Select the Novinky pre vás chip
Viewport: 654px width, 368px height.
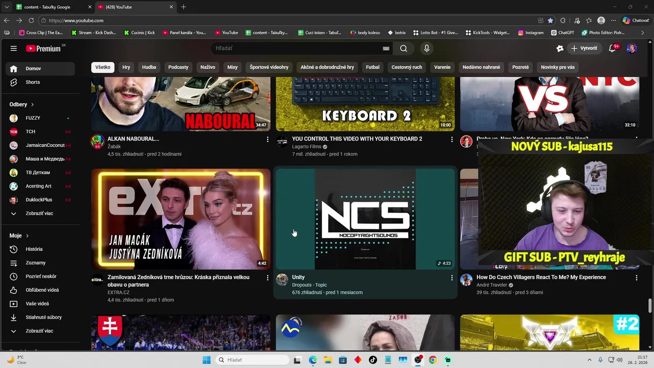(x=558, y=67)
